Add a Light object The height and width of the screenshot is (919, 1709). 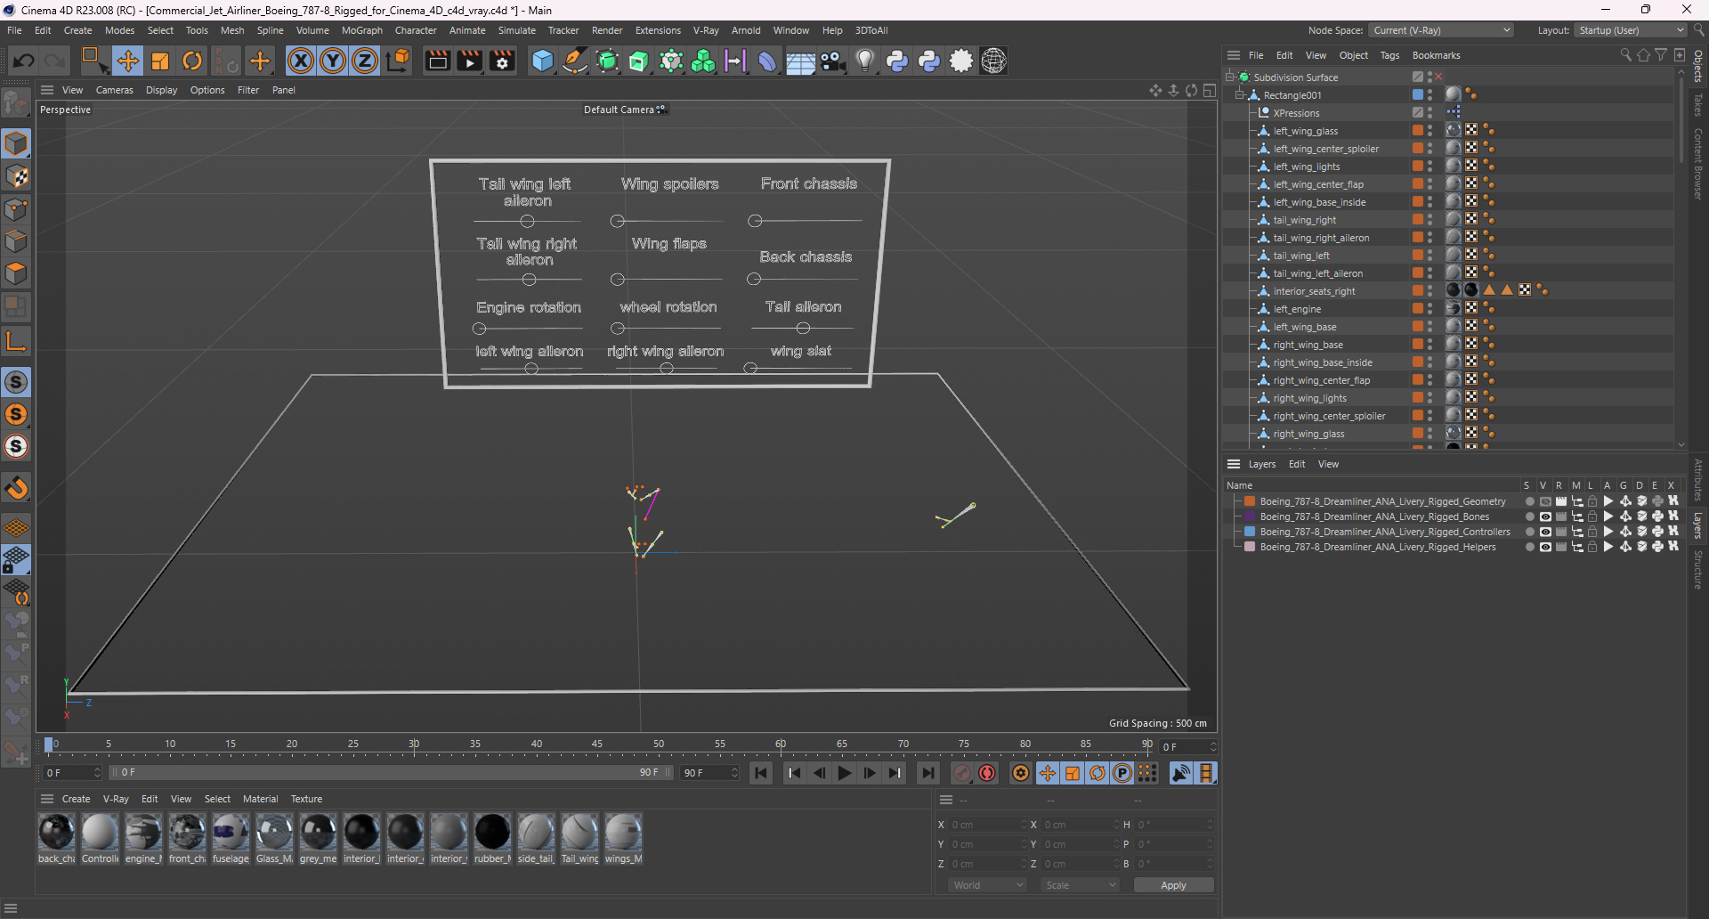(x=865, y=61)
